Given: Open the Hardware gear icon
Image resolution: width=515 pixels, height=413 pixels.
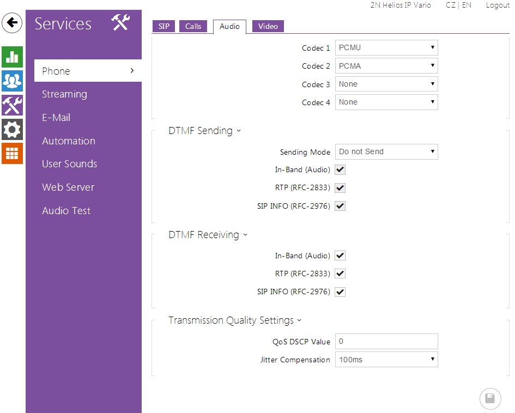Looking at the screenshot, I should pyautogui.click(x=12, y=130).
